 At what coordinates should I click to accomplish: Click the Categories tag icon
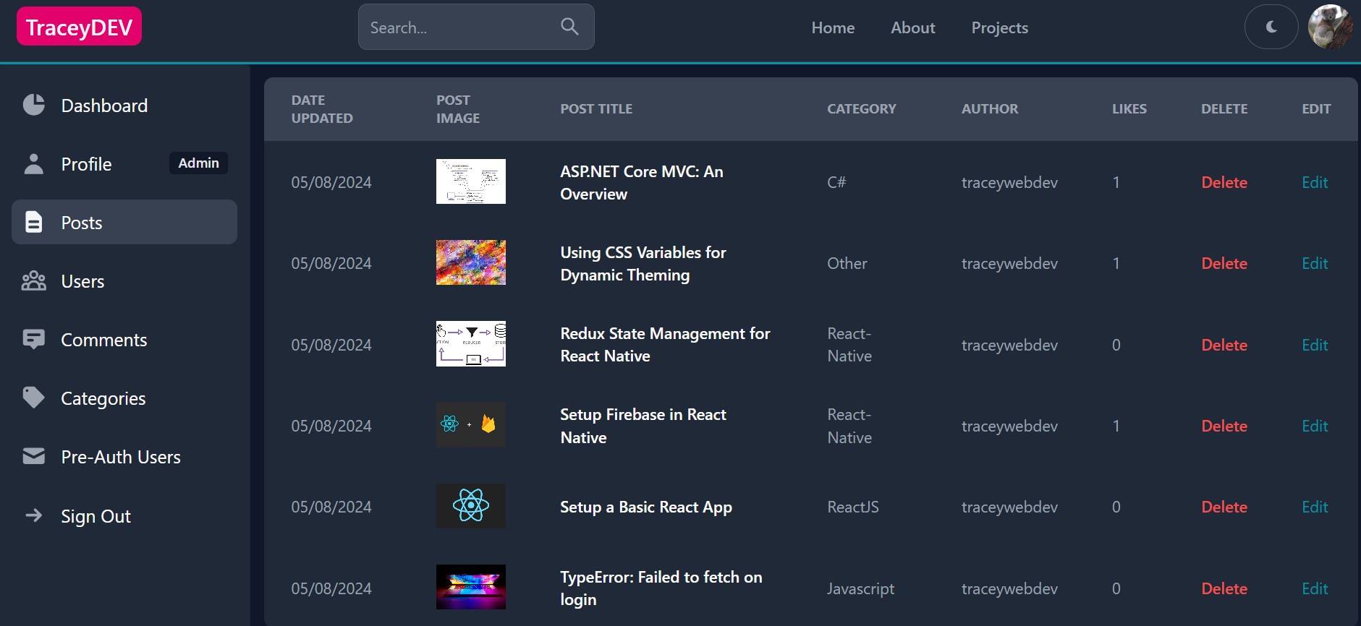coord(33,398)
